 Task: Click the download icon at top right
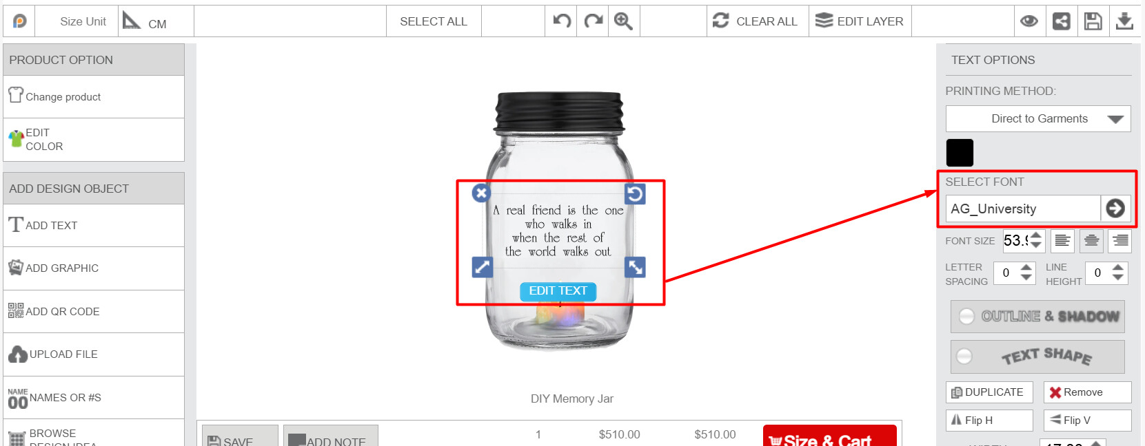click(x=1124, y=21)
